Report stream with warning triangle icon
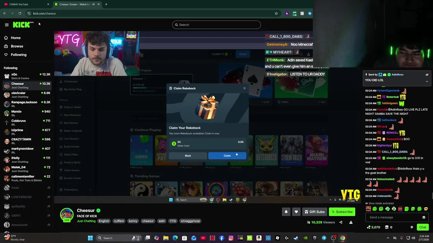433x243 pixels. coord(351,222)
